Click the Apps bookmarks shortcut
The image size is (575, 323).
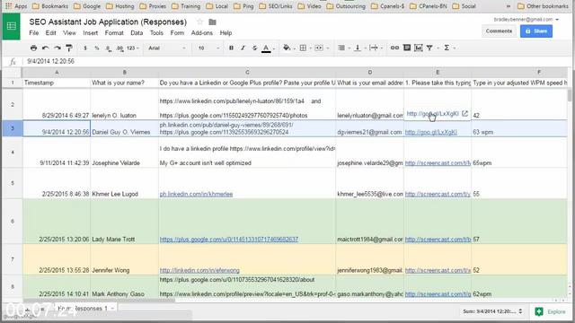[x=16, y=6]
